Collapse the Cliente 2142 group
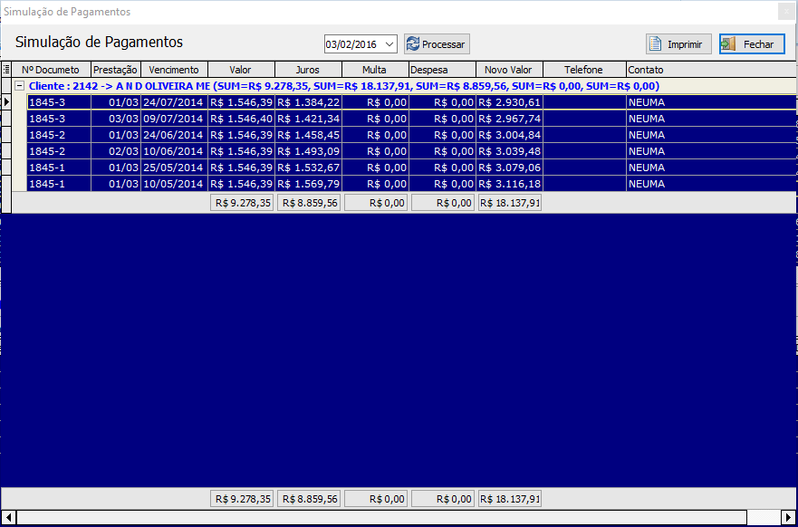 point(19,86)
